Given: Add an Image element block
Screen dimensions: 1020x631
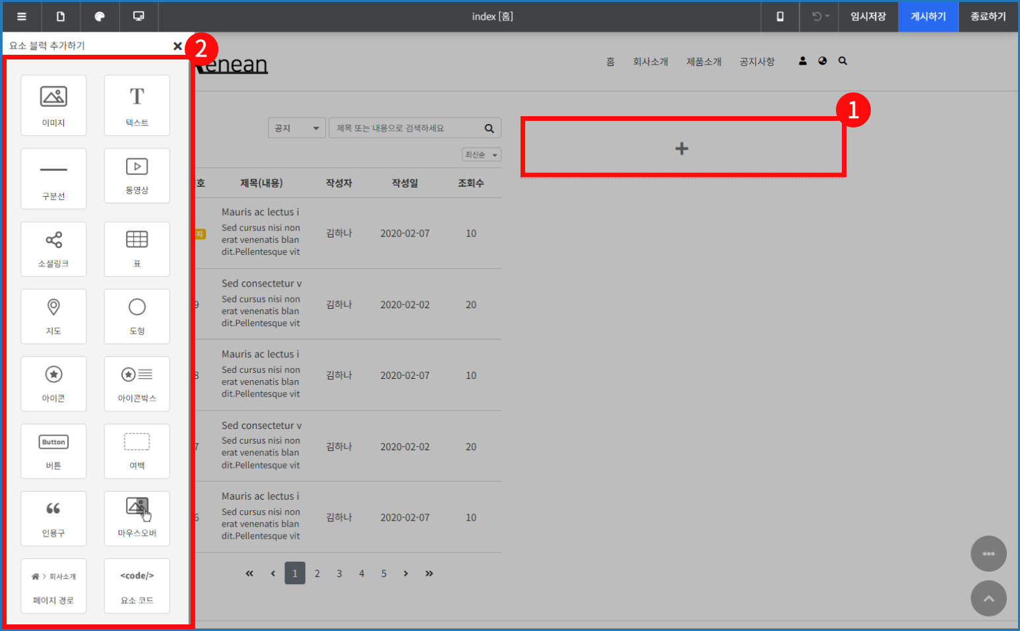Looking at the screenshot, I should click(53, 106).
